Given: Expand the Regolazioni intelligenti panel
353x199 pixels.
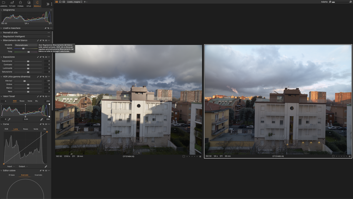Looking at the screenshot, I should coord(1,36).
